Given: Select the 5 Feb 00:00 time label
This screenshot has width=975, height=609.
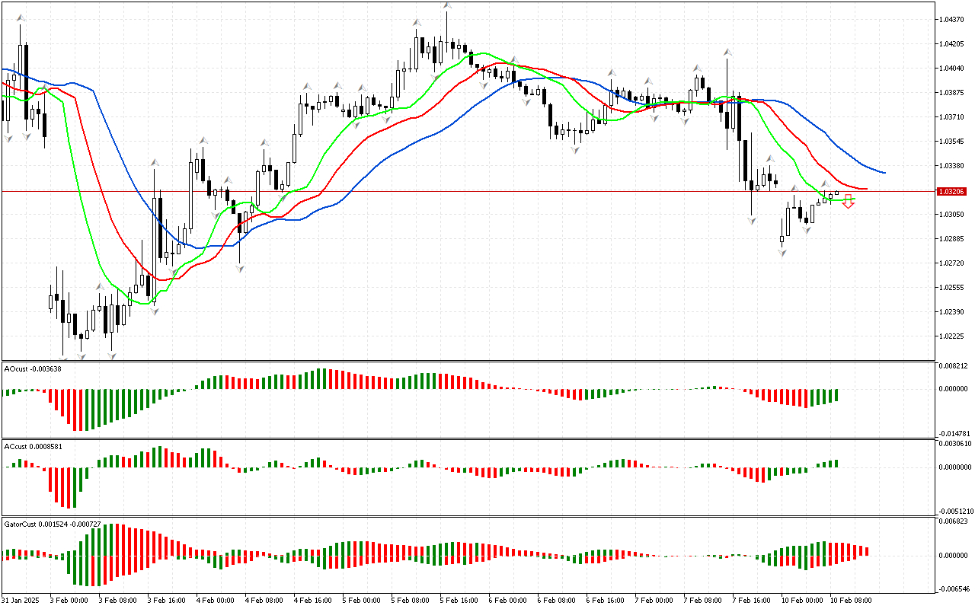Looking at the screenshot, I should (x=360, y=600).
